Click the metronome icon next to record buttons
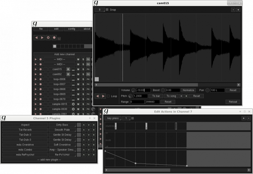The width and height of the screenshot is (253, 174). pyautogui.click(x=59, y=39)
